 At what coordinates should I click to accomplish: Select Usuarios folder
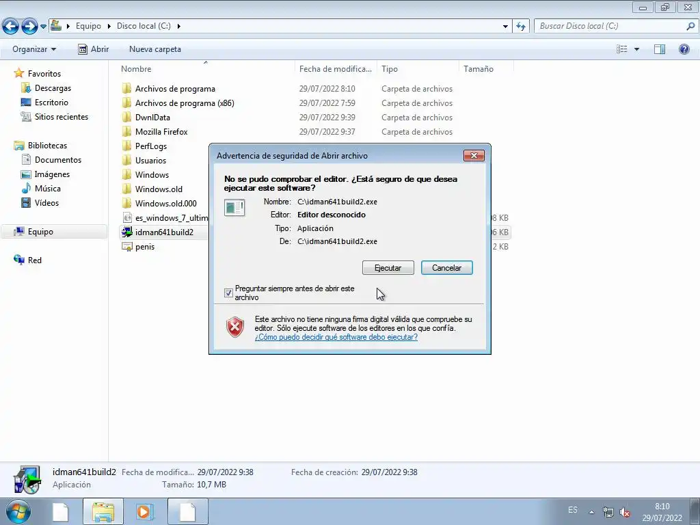click(x=150, y=160)
